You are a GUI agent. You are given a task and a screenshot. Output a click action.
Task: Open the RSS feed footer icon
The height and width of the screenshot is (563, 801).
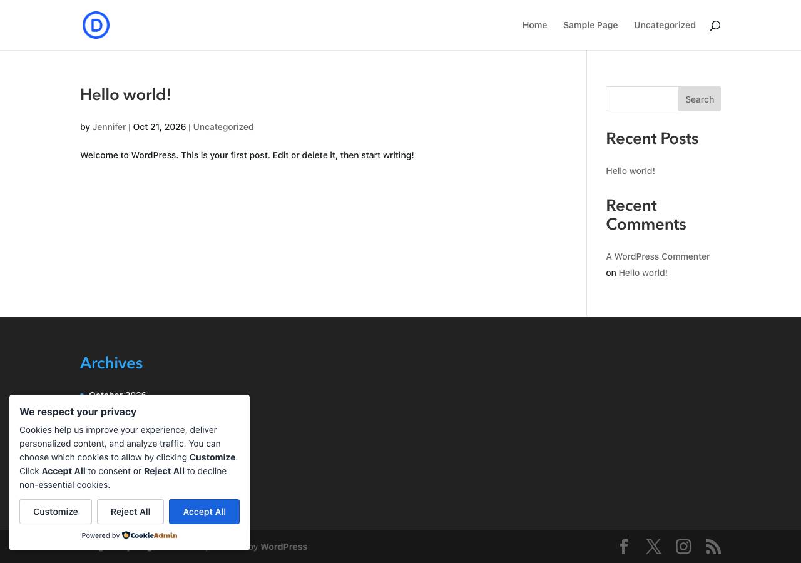(713, 547)
